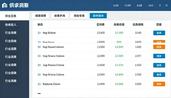
Task: Click the 项目 column header
Action: coord(40,24)
